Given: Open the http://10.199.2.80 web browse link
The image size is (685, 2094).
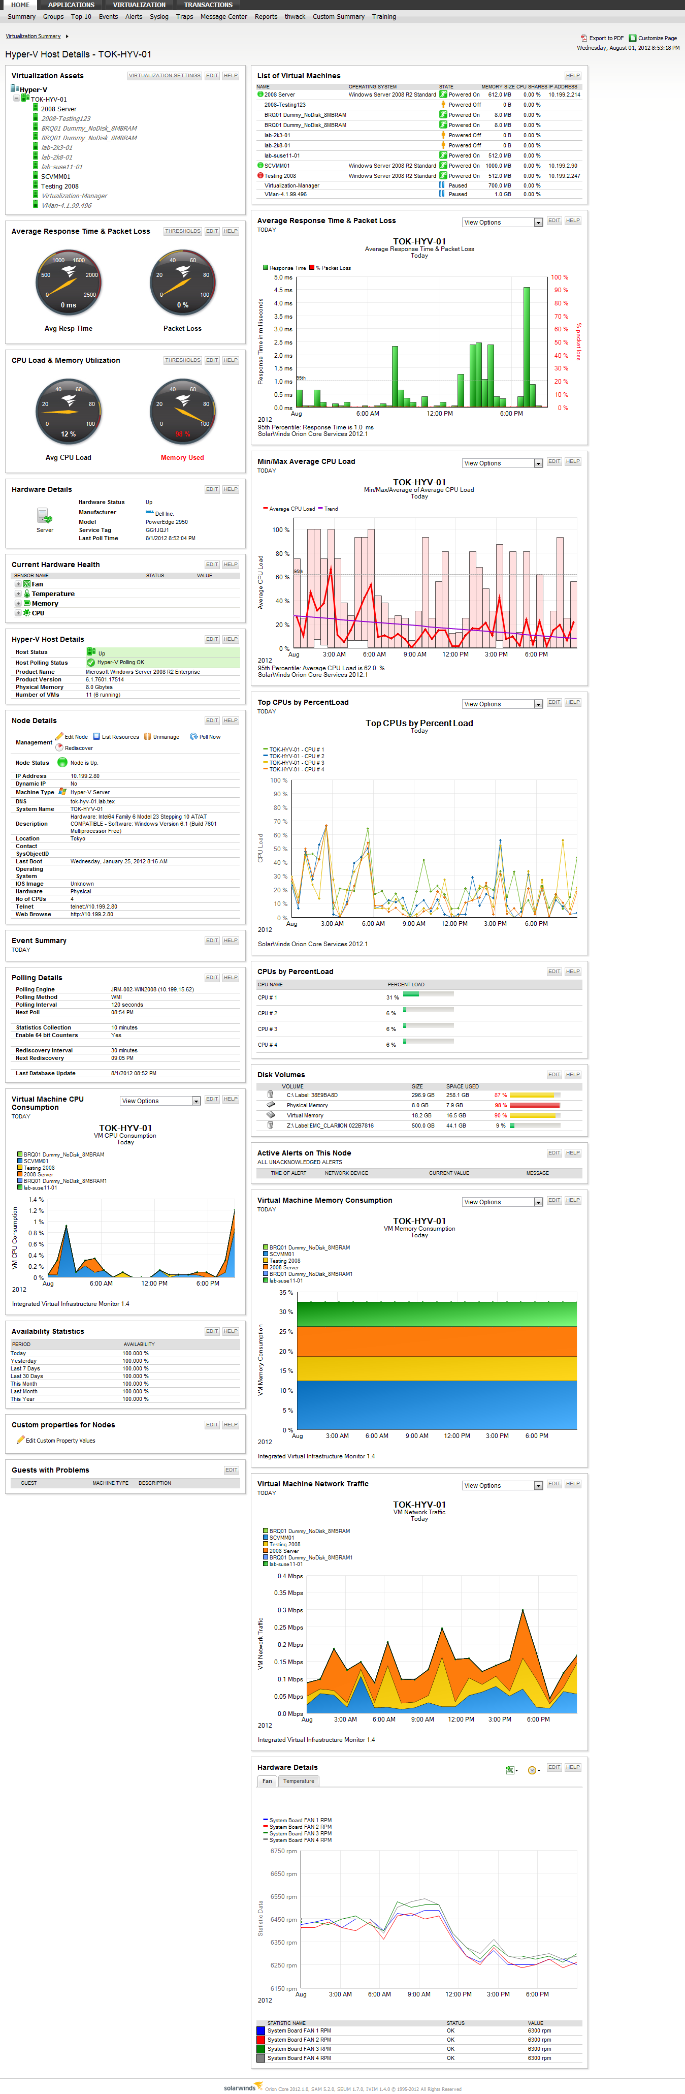Looking at the screenshot, I should pos(92,914).
